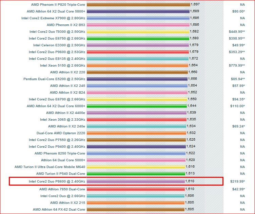Screen dimensions: 255x214
Task: Open the $219.99* price link
Action: tap(238, 182)
